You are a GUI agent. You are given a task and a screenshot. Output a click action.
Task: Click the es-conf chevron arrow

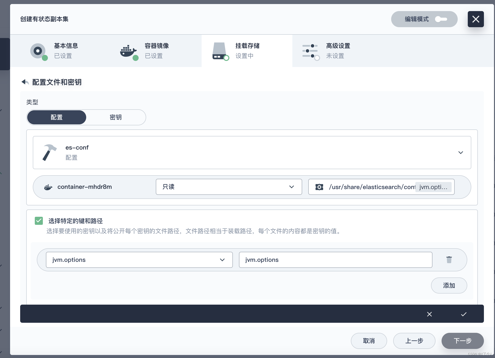pyautogui.click(x=461, y=153)
